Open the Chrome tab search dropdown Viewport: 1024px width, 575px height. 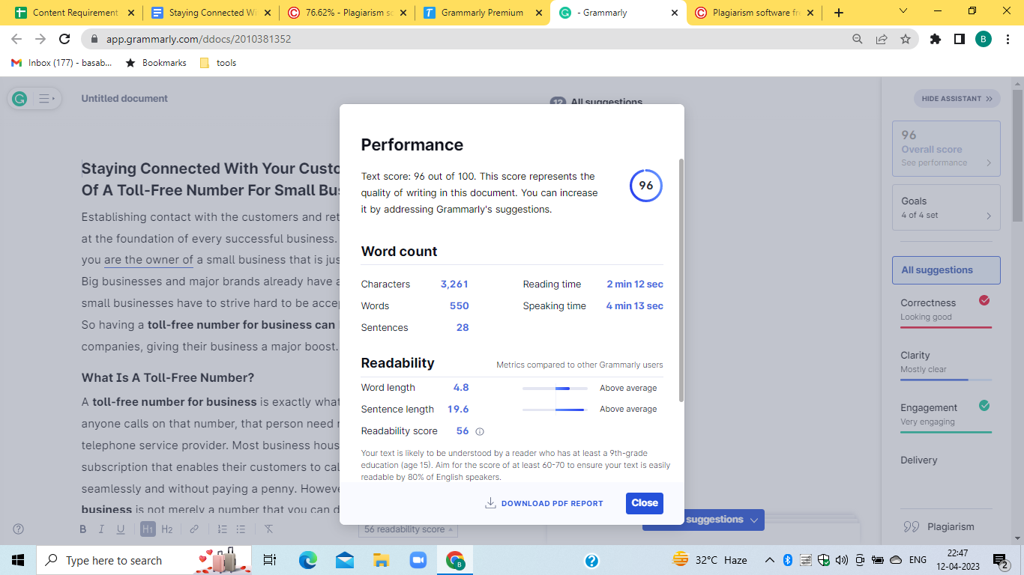click(903, 11)
